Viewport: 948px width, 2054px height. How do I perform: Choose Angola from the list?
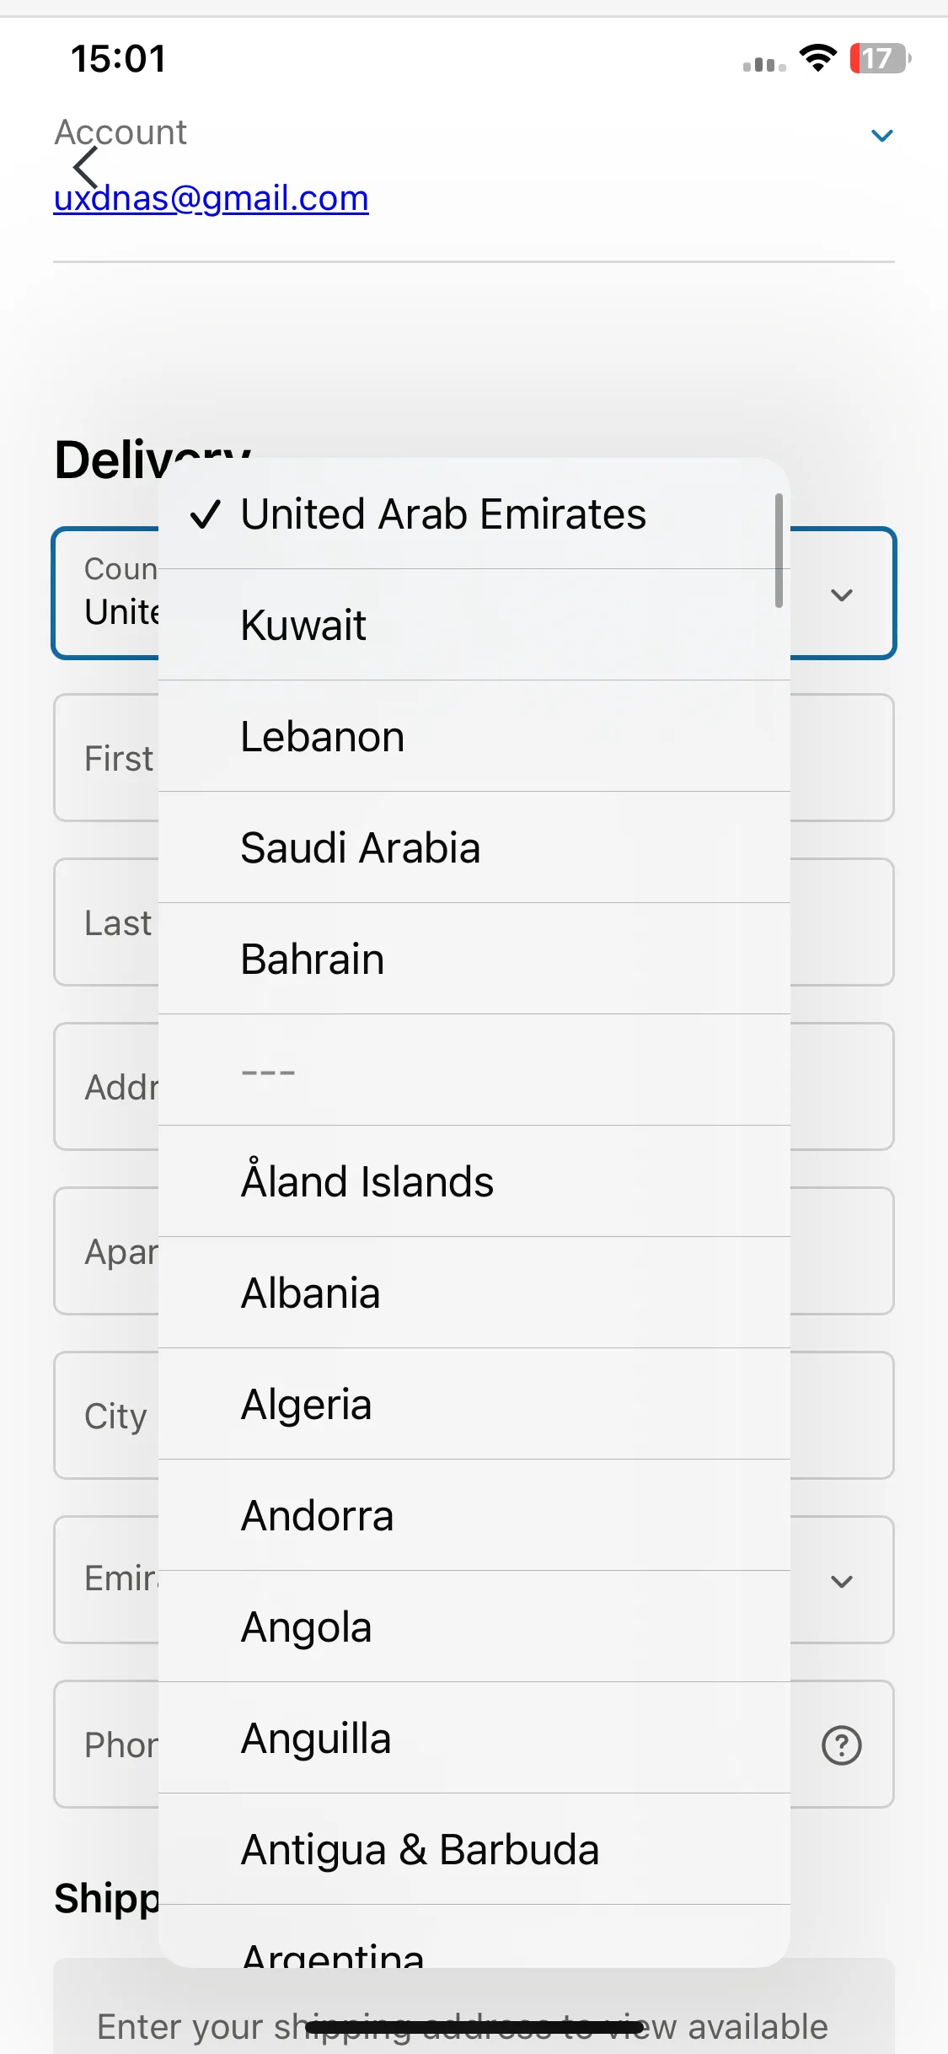(474, 1627)
